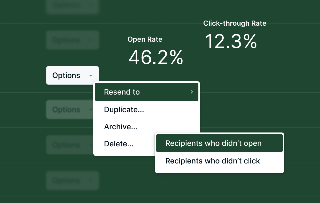Click the caret icon on the dimmed Options button below the highlighted one
Image resolution: width=320 pixels, height=203 pixels.
coord(91,110)
